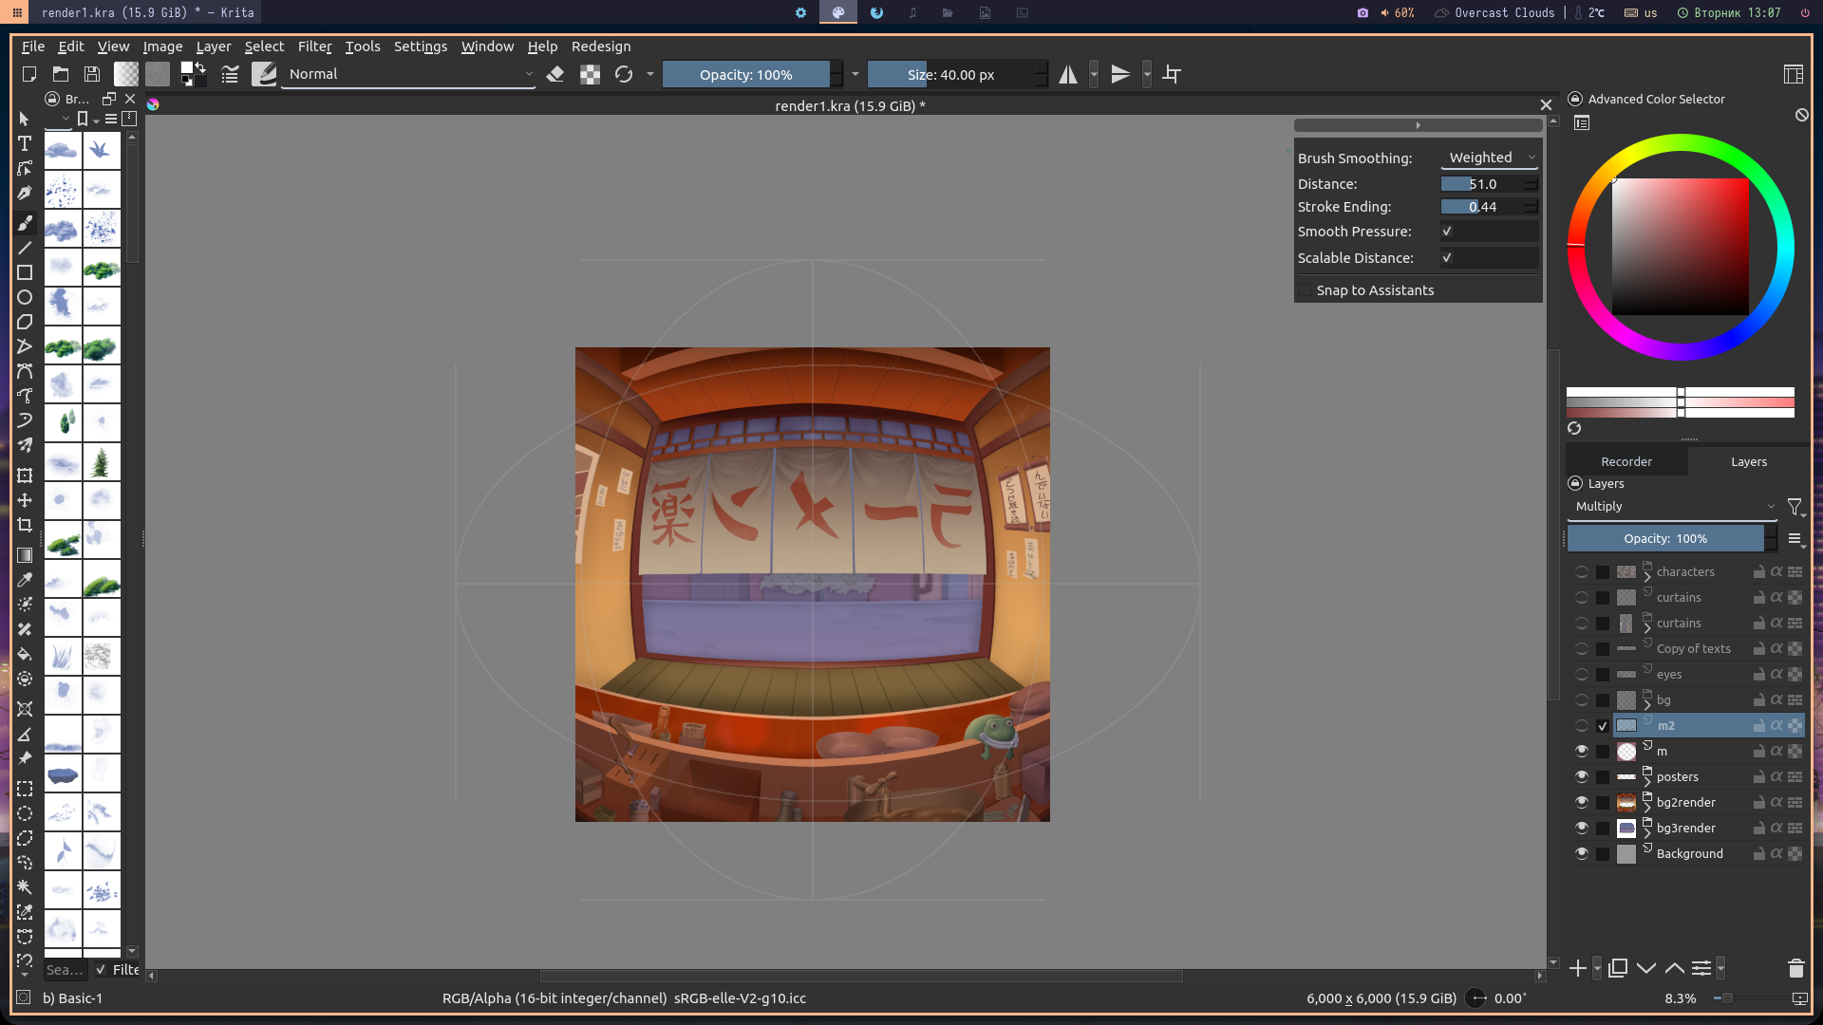
Task: Open the Normal blending mode dropdown
Action: 409,74
